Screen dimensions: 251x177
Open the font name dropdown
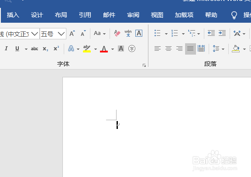pyautogui.click(x=34, y=34)
